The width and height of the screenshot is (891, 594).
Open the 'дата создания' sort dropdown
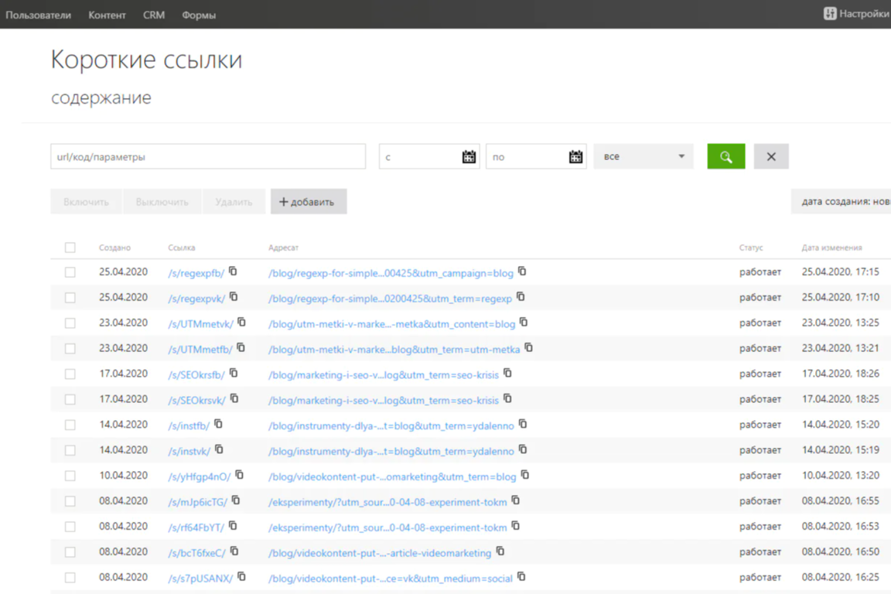(843, 202)
